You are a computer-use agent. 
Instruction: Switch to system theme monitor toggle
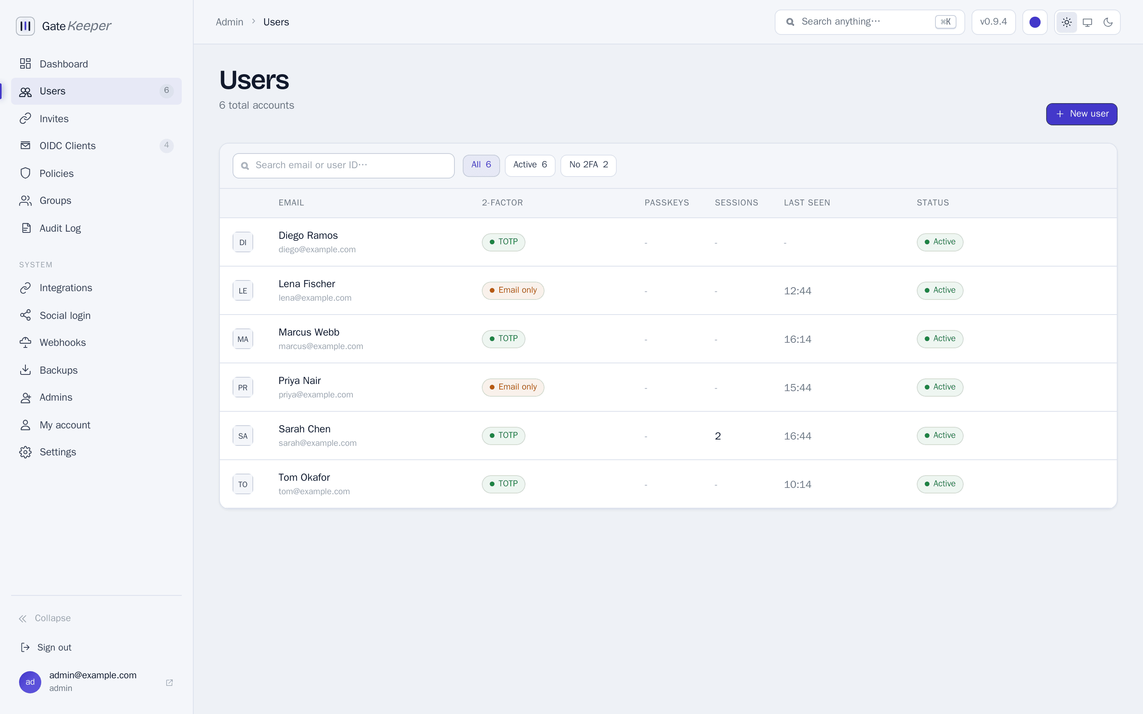click(x=1087, y=22)
